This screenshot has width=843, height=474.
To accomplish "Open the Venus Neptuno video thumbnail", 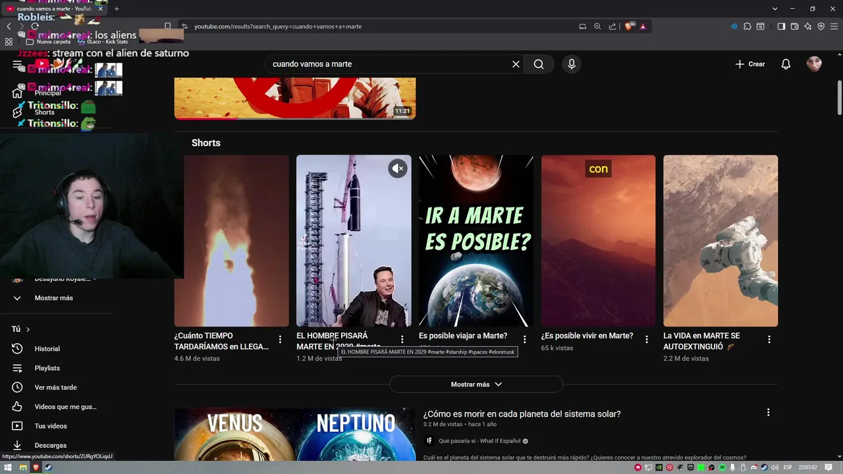I will pyautogui.click(x=294, y=434).
